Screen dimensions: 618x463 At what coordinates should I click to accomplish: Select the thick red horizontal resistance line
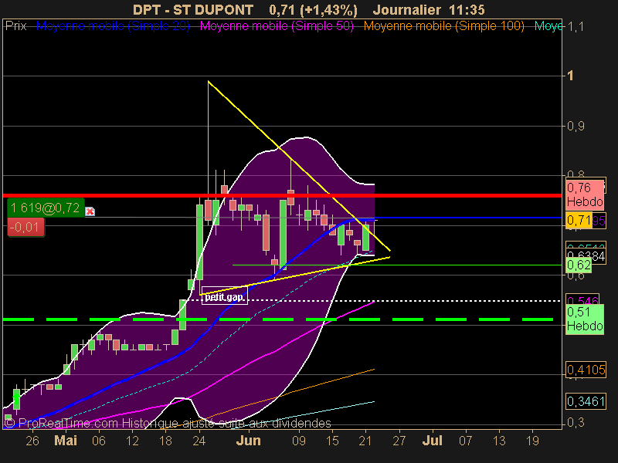click(x=282, y=195)
